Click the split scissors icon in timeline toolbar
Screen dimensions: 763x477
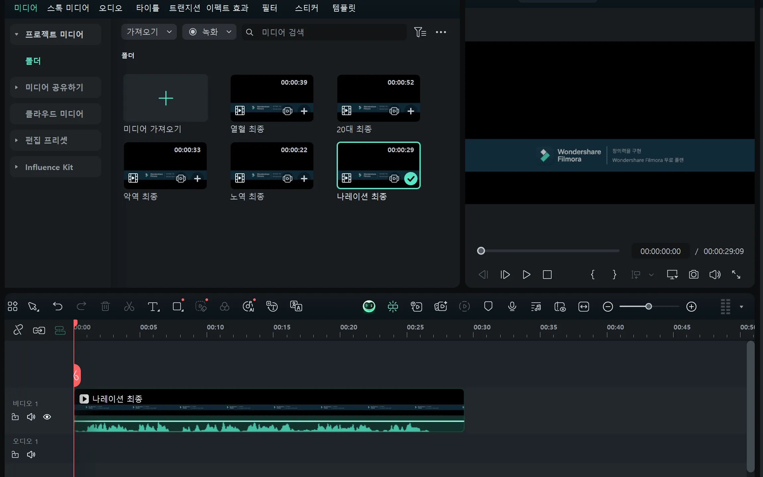129,307
